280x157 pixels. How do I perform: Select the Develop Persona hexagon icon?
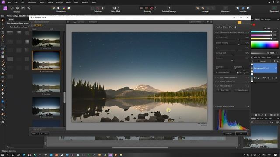click(17, 8)
